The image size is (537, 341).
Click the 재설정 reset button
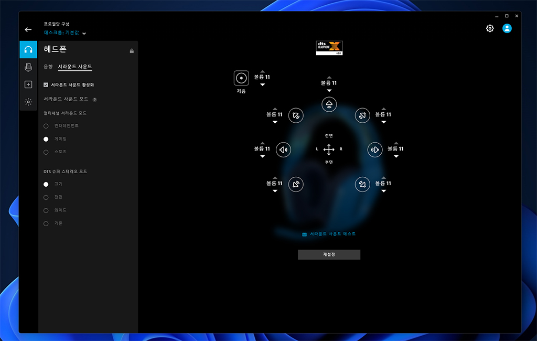click(x=329, y=254)
